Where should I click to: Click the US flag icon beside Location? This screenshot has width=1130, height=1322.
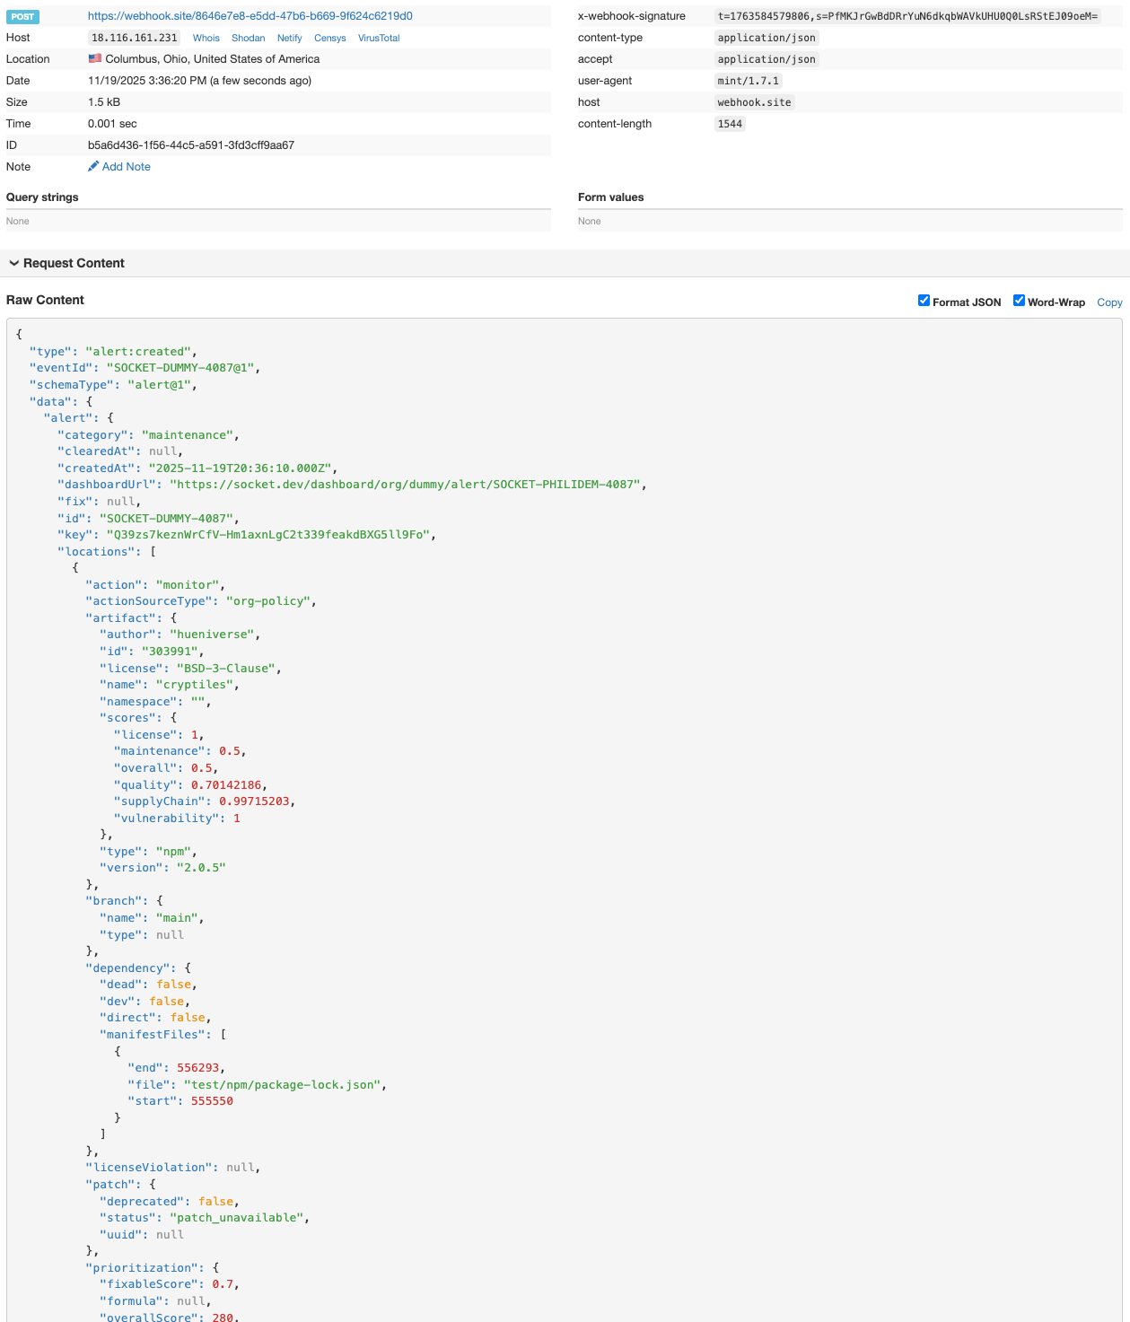(95, 58)
